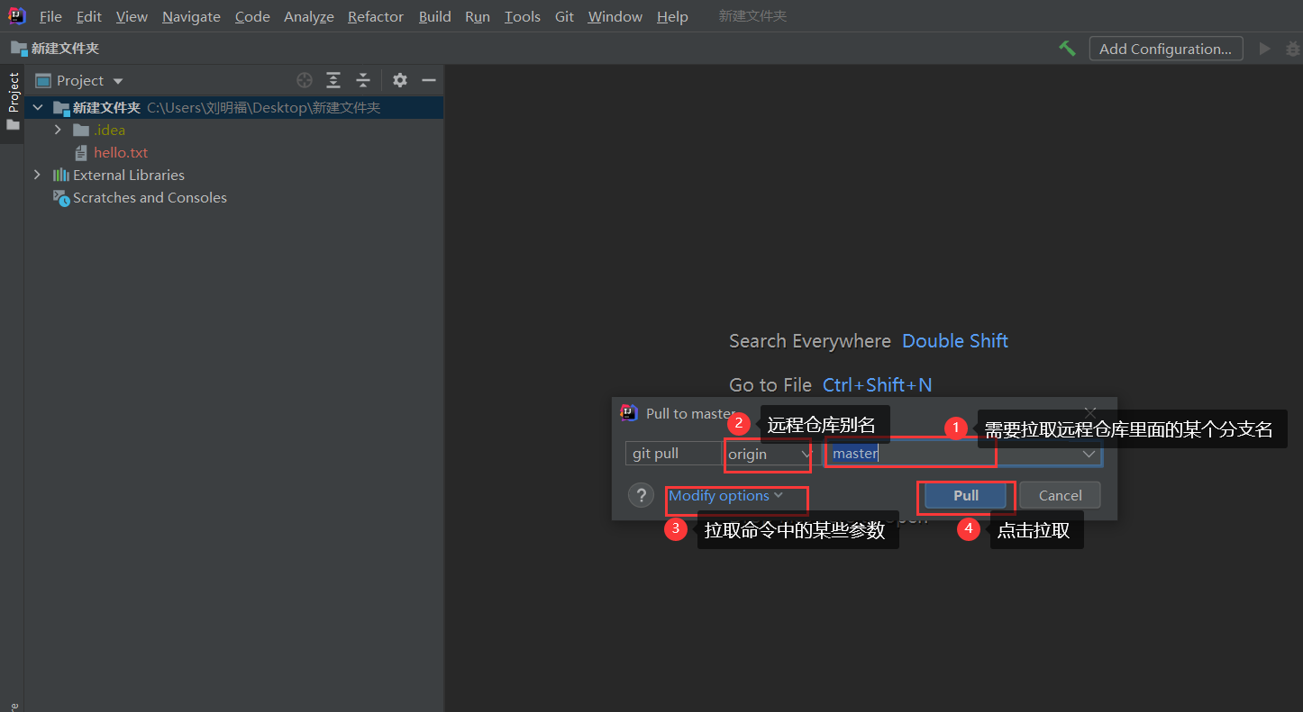Open the Git menu
This screenshot has height=712, width=1303.
(x=564, y=17)
